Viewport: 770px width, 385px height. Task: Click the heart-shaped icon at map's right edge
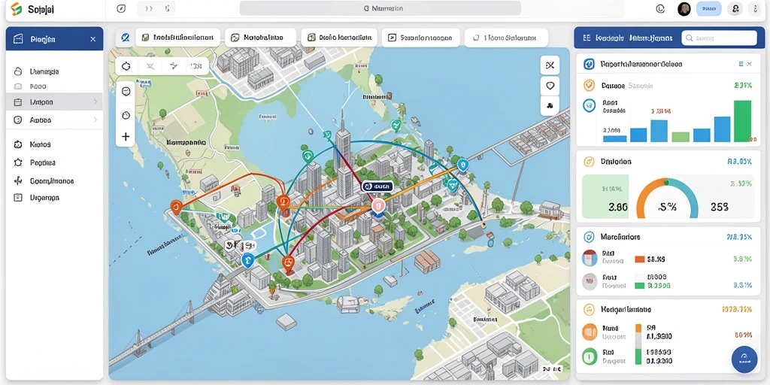click(x=550, y=86)
